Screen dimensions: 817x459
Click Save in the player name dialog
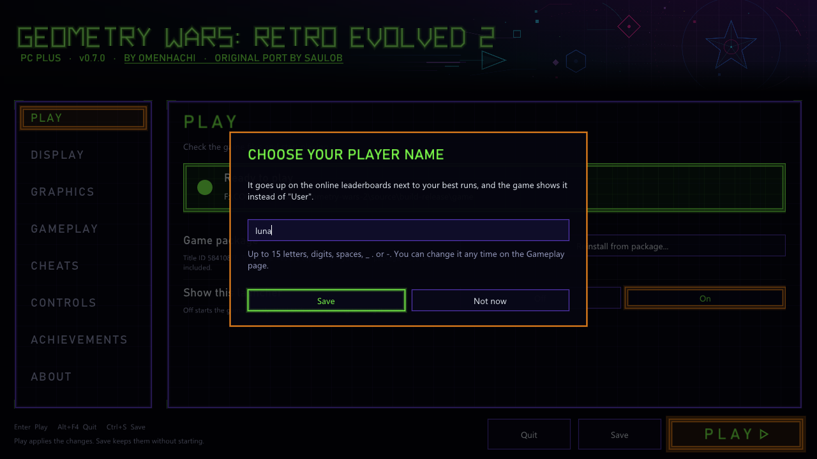coord(326,300)
